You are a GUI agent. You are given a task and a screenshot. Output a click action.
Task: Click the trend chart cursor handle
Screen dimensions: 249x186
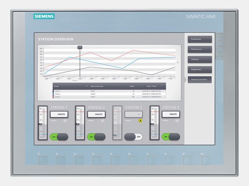pos(80,48)
